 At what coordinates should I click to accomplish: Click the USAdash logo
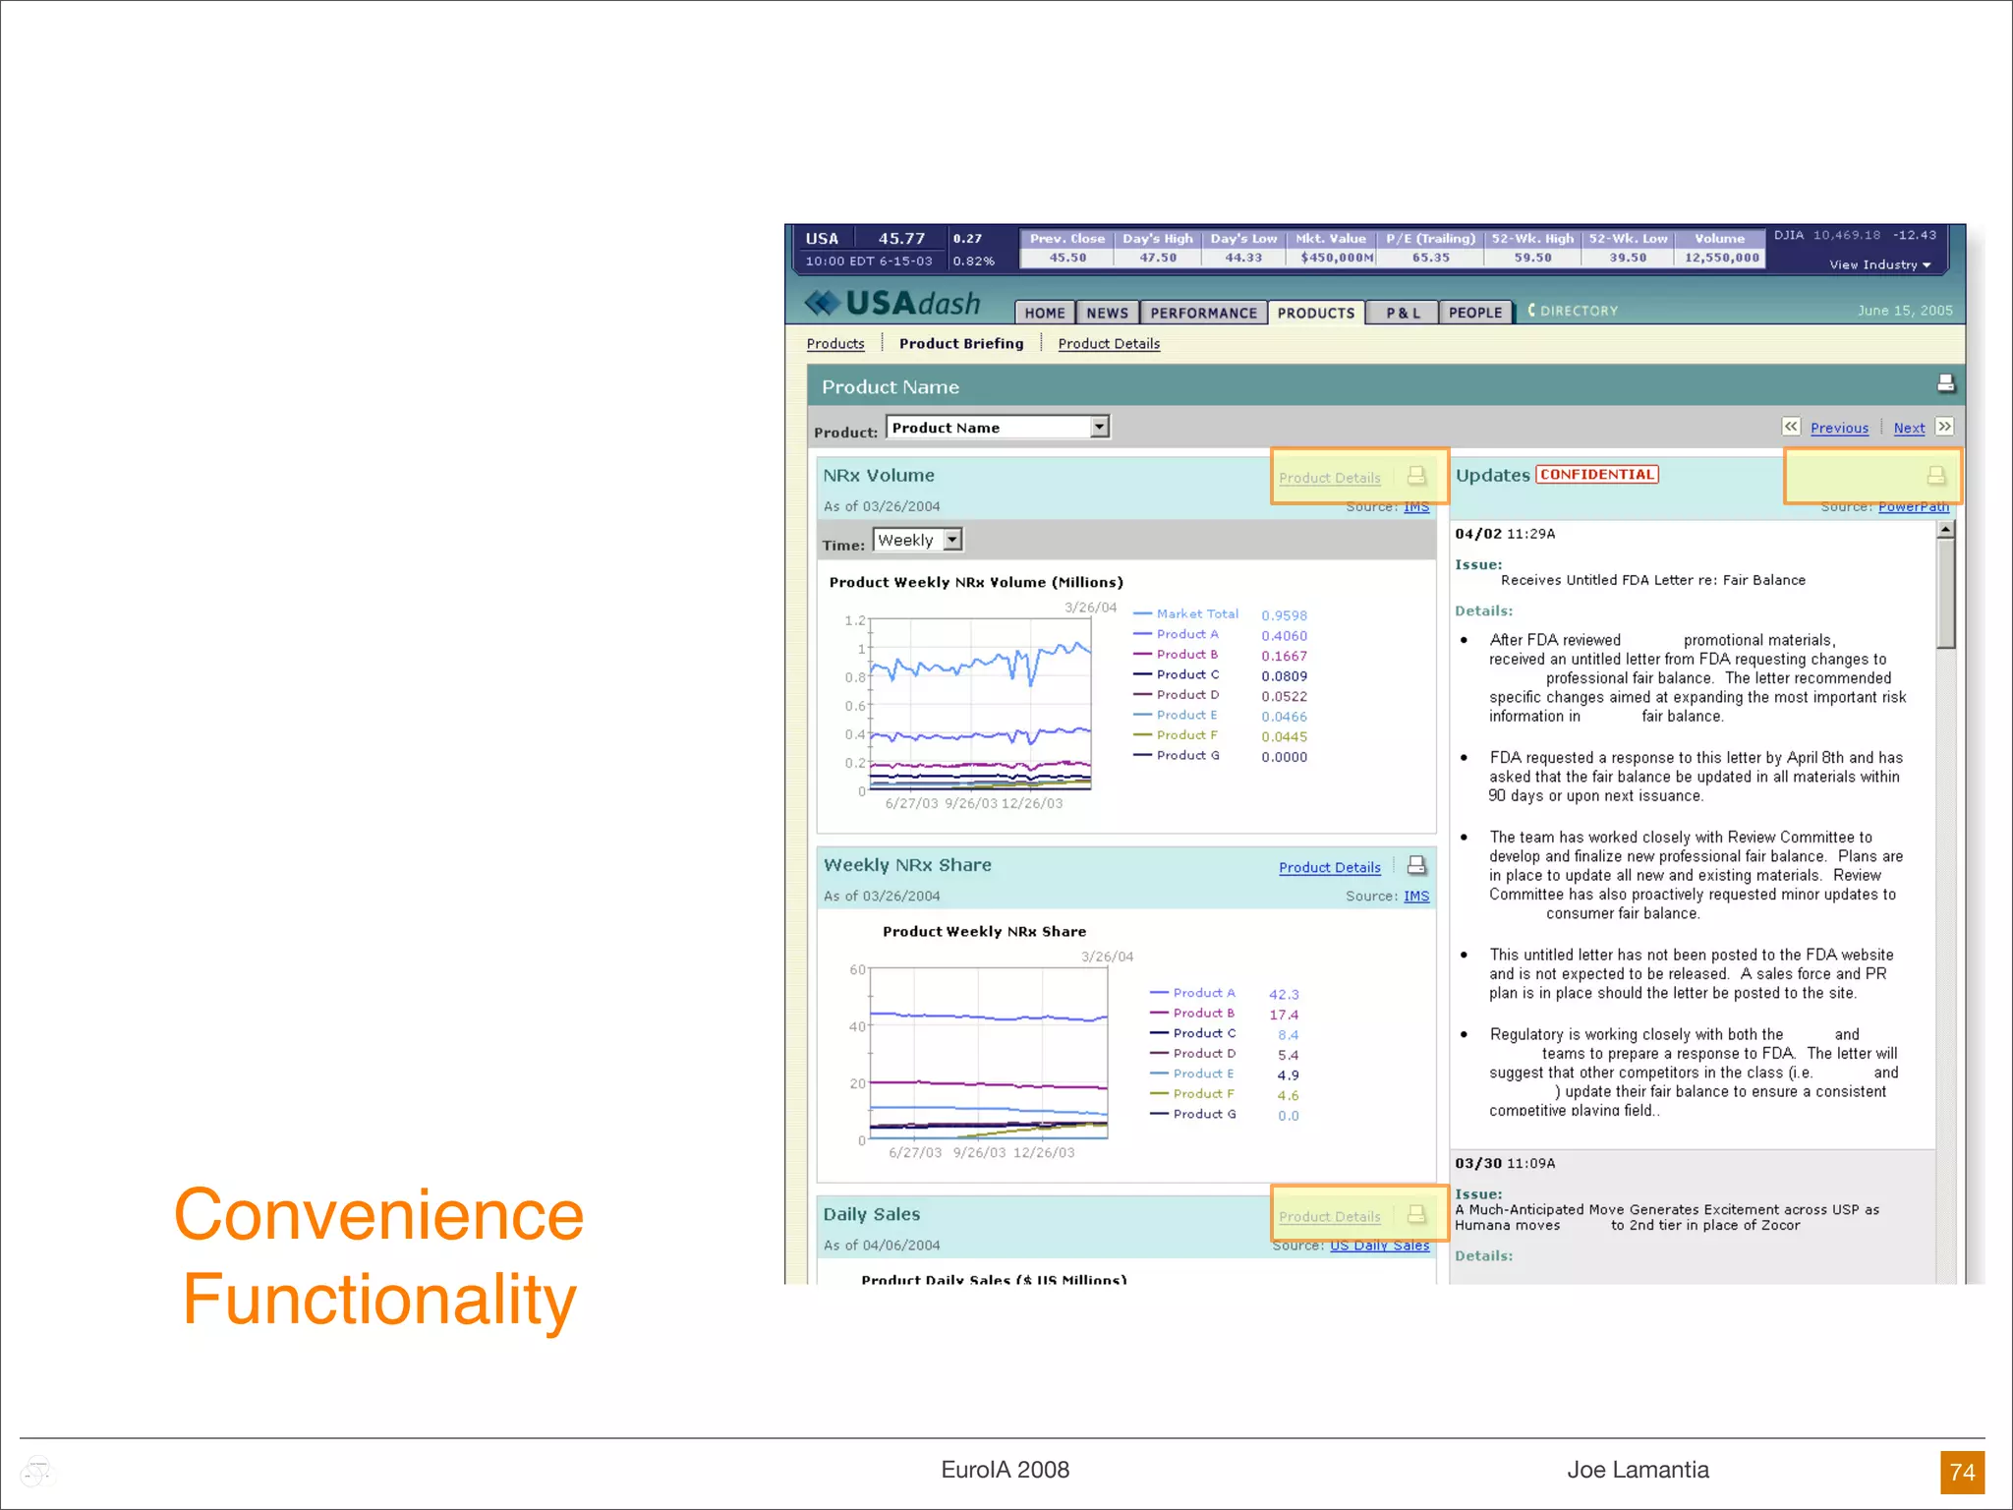pos(892,304)
